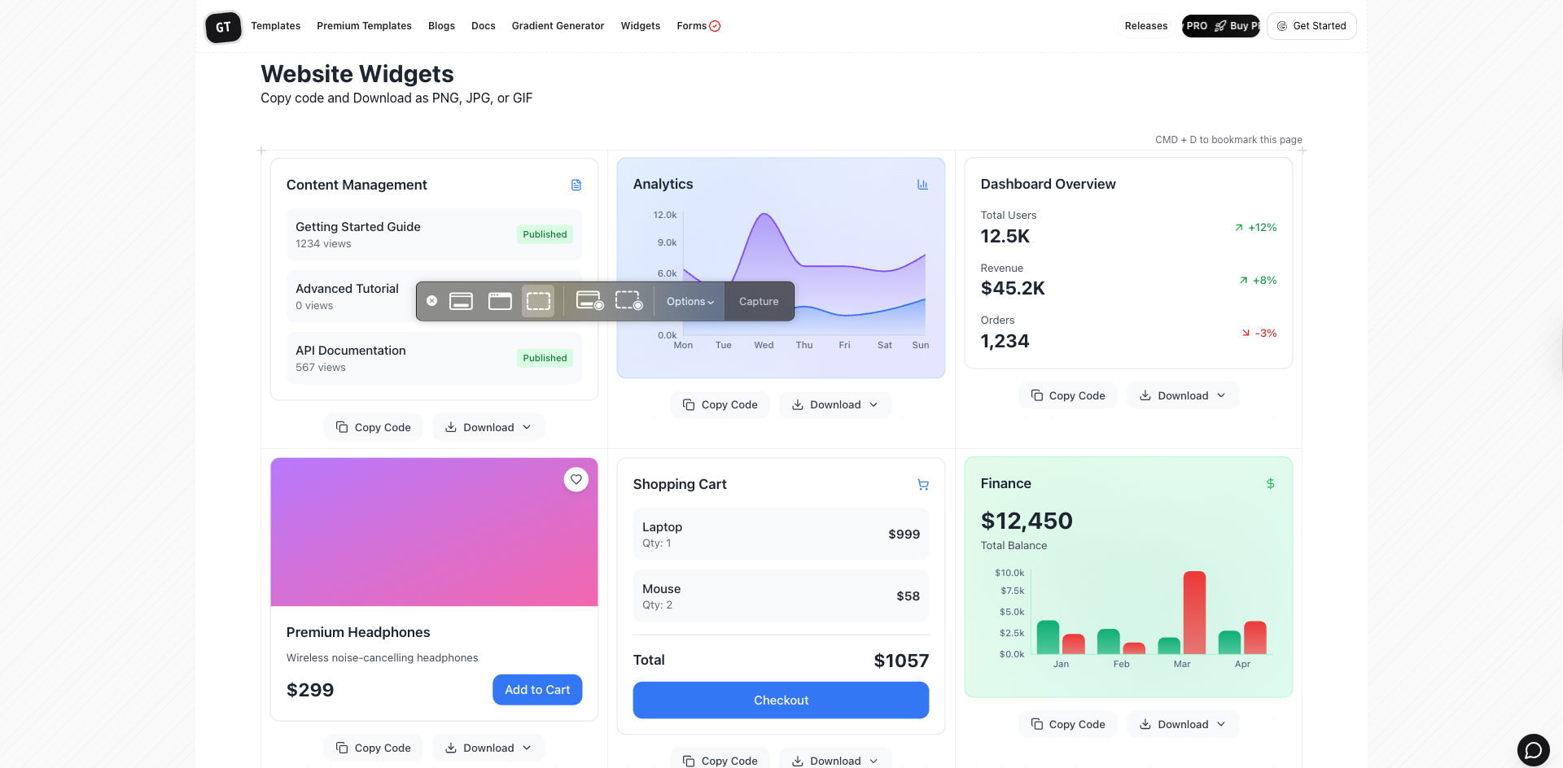Click the tall red March bar in the Finance chart
1563x768 pixels.
tap(1194, 613)
